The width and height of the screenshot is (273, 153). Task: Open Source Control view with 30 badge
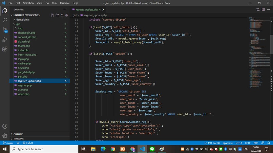[5, 30]
